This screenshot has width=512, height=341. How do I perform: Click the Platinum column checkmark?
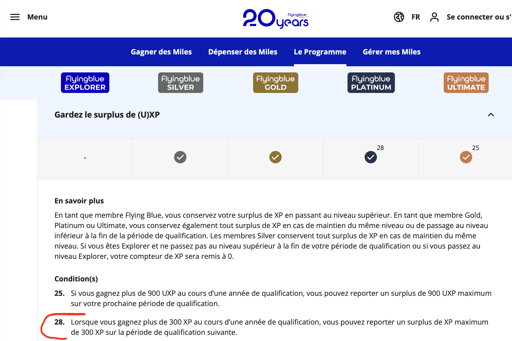click(x=371, y=157)
